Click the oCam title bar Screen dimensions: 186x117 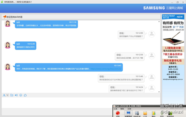149,106
